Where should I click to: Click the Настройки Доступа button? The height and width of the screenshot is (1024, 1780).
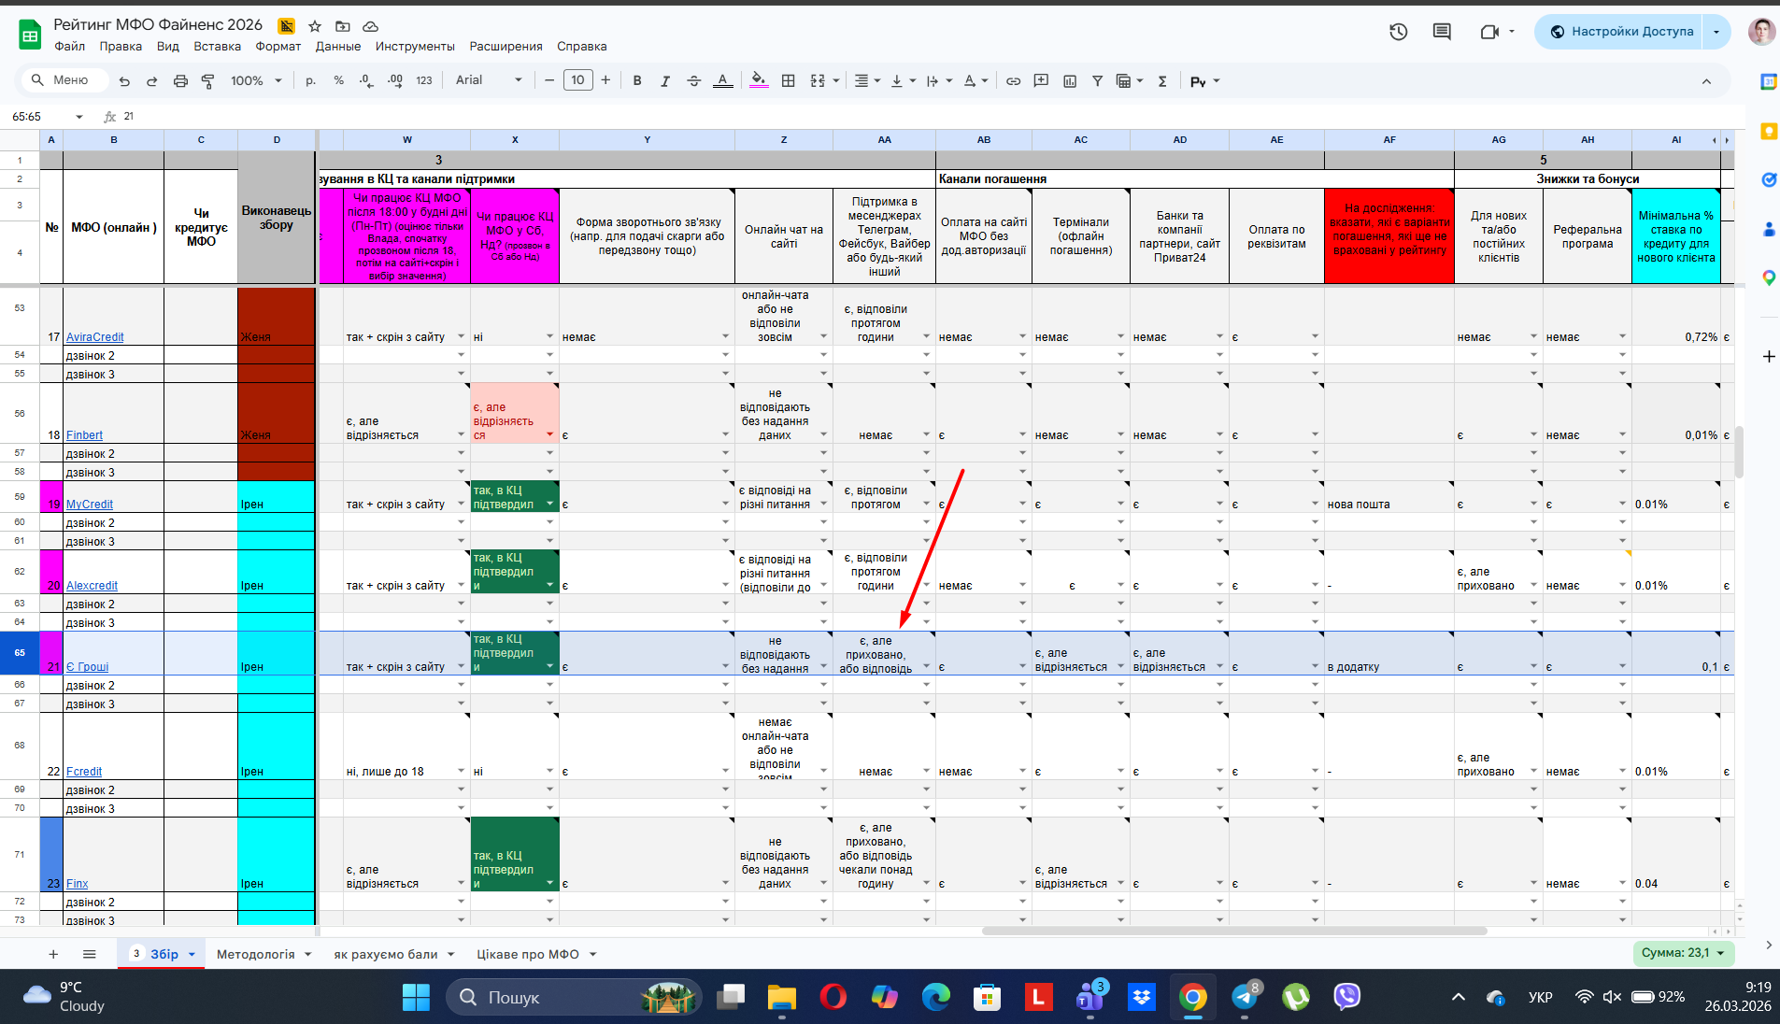(1621, 32)
